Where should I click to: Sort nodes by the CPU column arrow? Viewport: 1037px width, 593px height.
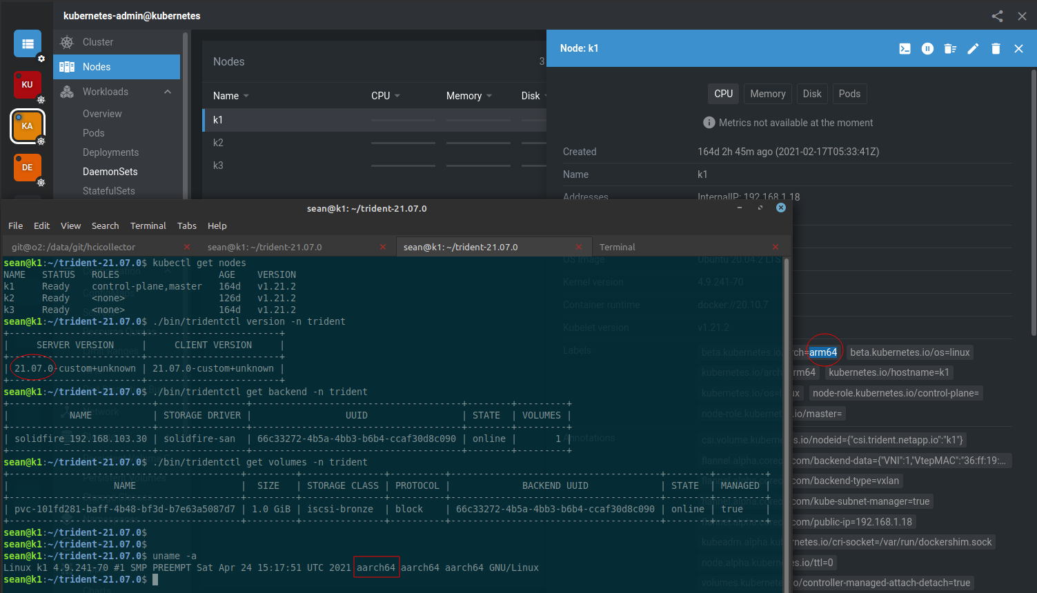[x=397, y=96]
